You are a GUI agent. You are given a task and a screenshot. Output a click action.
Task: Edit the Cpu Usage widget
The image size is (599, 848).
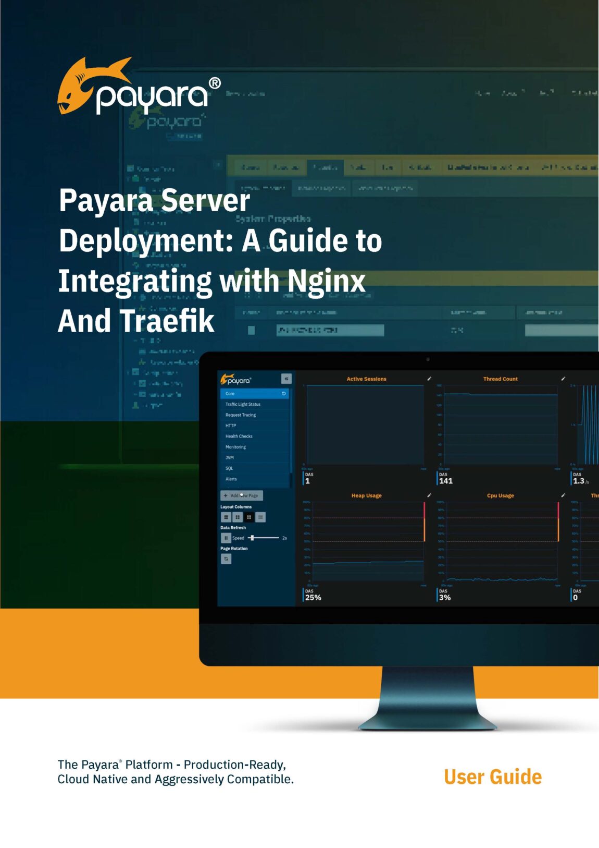pos(563,495)
